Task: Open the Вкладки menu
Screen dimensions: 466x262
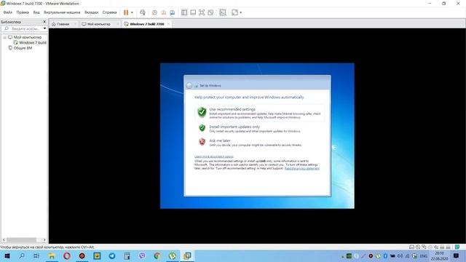Action: pyautogui.click(x=91, y=12)
